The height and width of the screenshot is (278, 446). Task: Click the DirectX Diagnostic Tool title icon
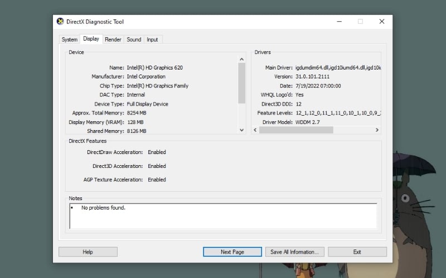[60, 22]
